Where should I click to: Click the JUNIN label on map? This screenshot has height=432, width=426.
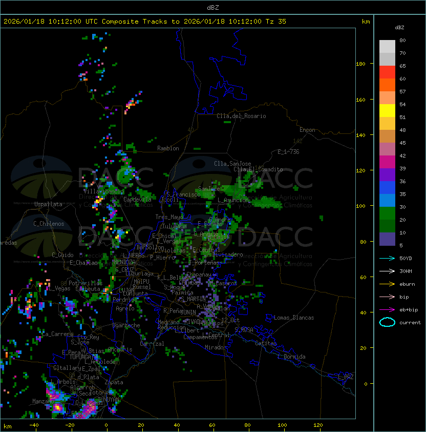pyautogui.click(x=188, y=312)
